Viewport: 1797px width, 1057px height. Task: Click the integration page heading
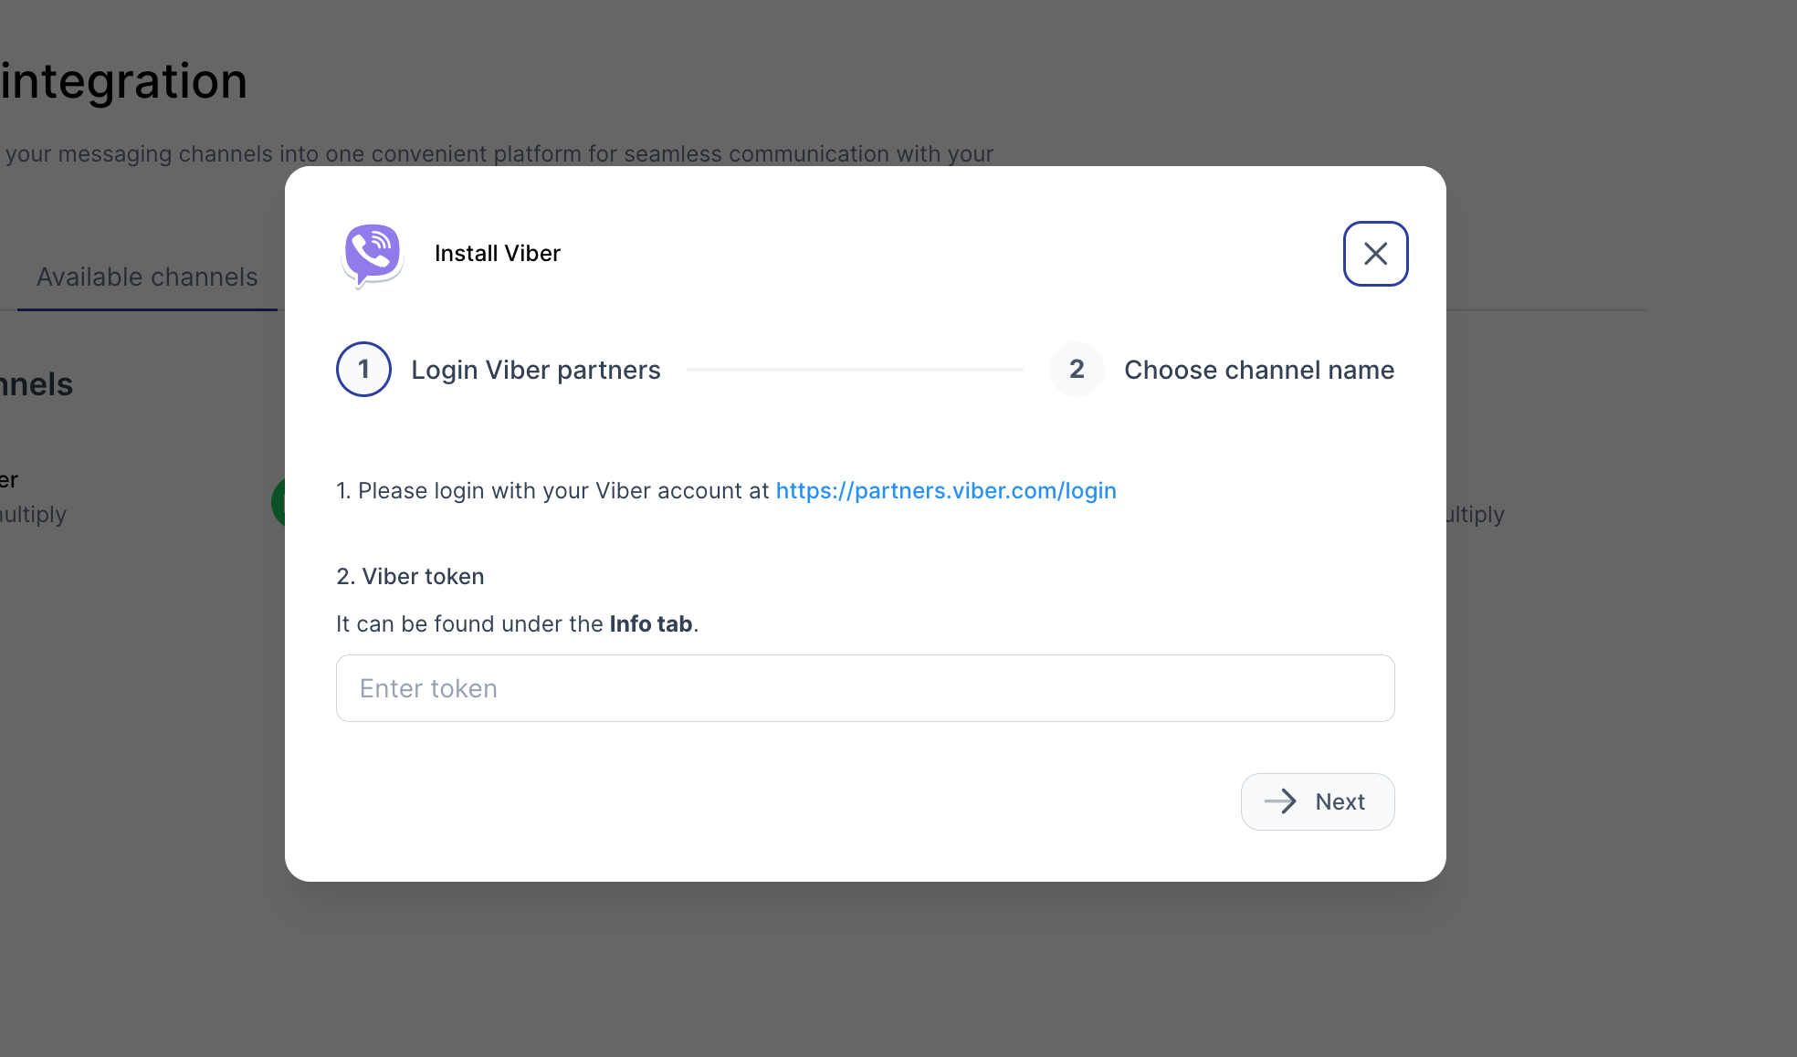(x=124, y=81)
